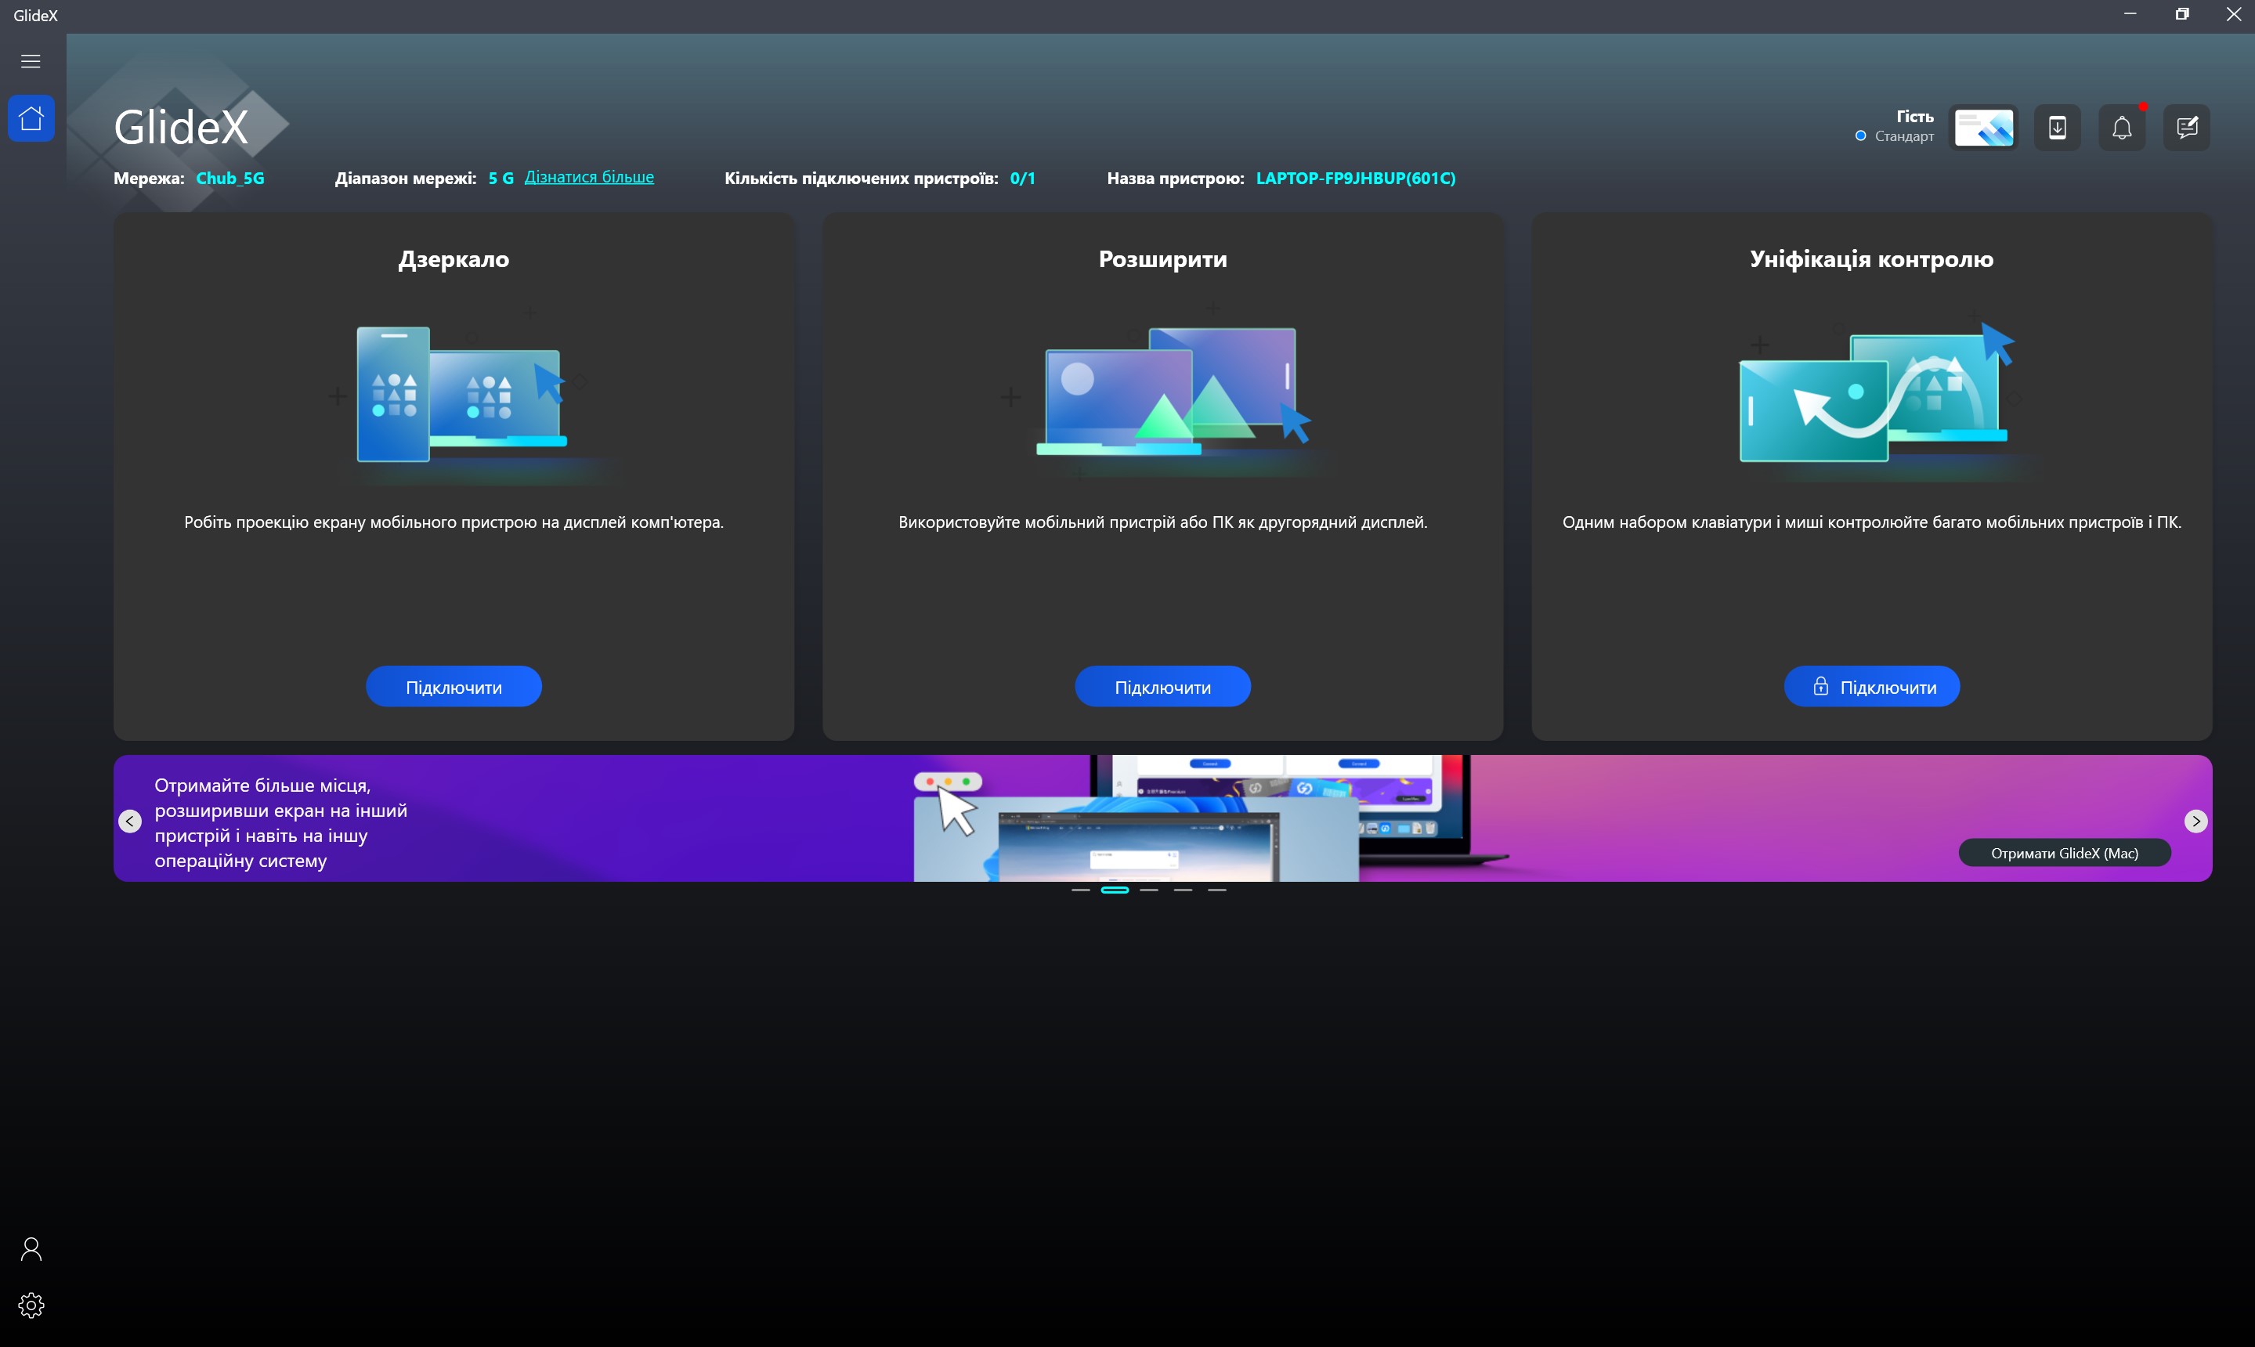Open the settings gear icon

pos(31,1305)
